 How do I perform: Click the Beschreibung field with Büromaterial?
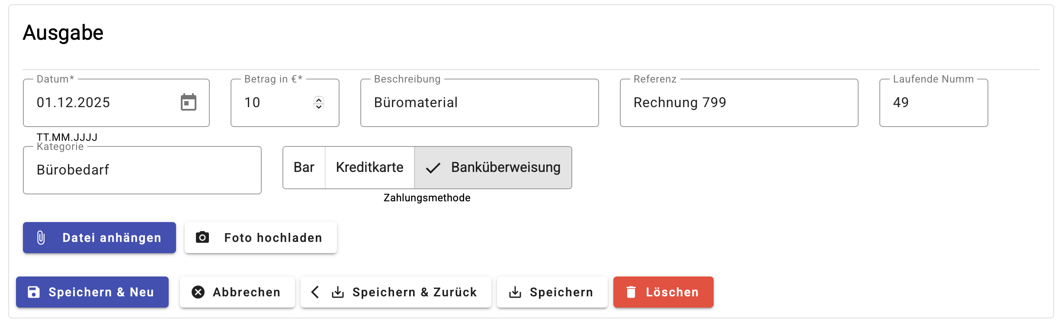click(x=479, y=102)
